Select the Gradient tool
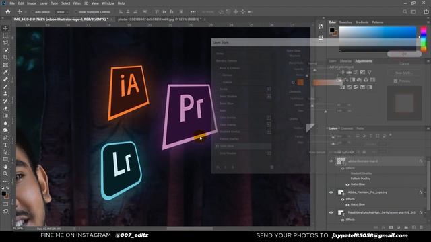Image resolution: width=431 pixels, height=242 pixels. (x=5, y=116)
